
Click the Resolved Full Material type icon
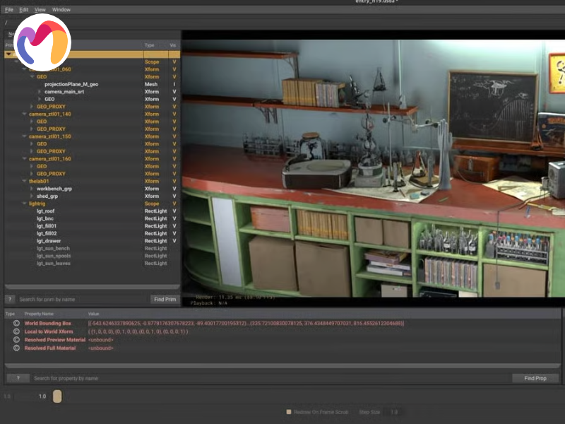[16, 348]
